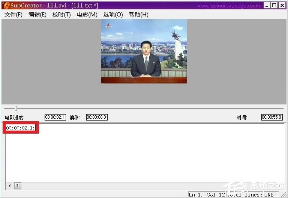The image size is (288, 198).
Task: Open the 帮助(H) menu
Action: [x=138, y=15]
